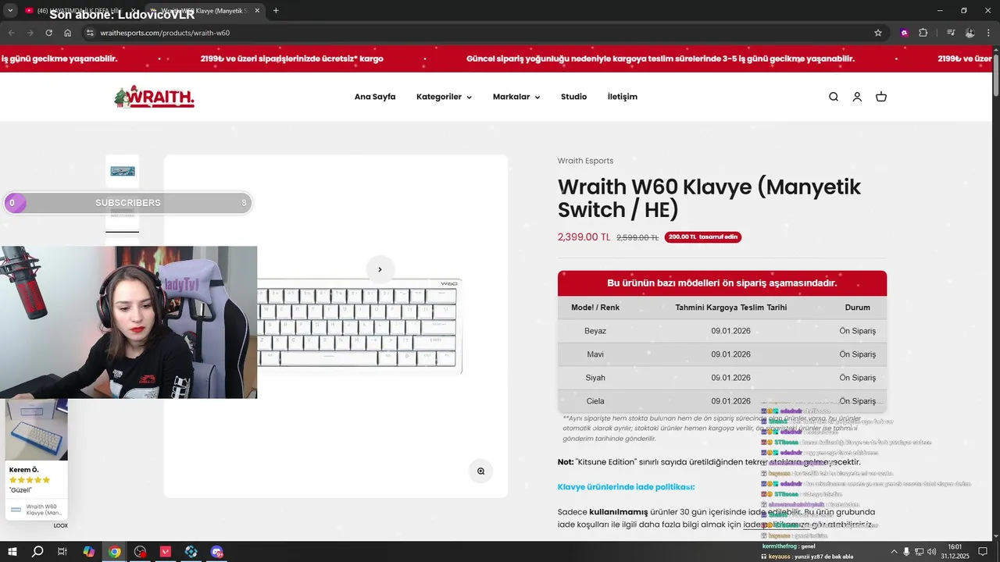Click the Wraith Esports brand link

(585, 161)
